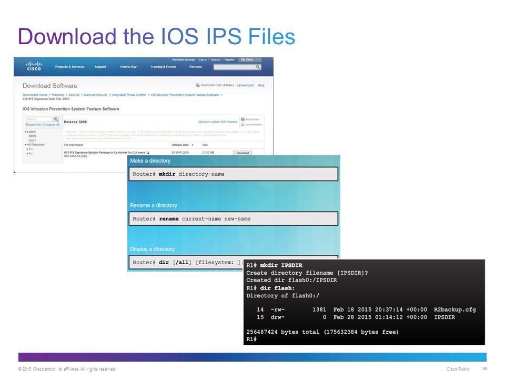Open the My Cisco dropdown arrow

click(259, 59)
